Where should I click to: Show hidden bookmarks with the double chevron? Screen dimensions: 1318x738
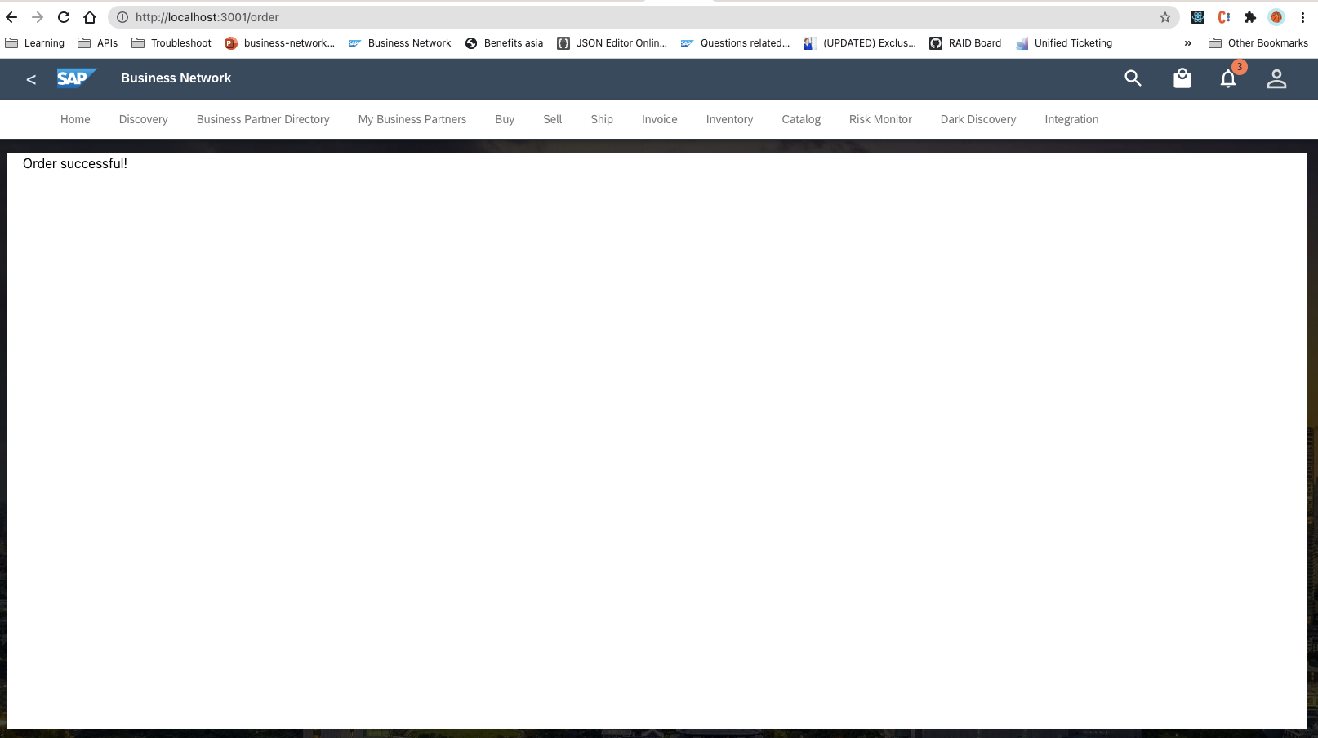point(1188,43)
